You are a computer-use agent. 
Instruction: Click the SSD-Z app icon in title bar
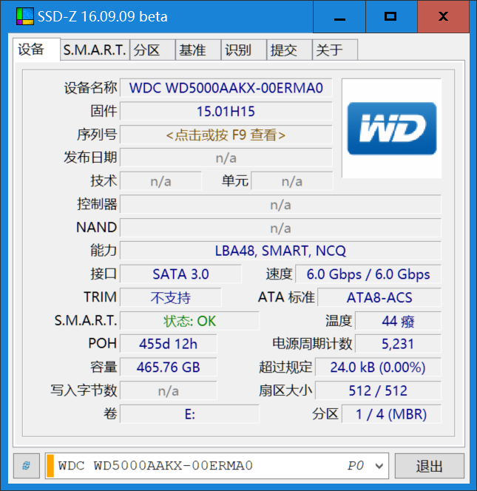(x=24, y=16)
